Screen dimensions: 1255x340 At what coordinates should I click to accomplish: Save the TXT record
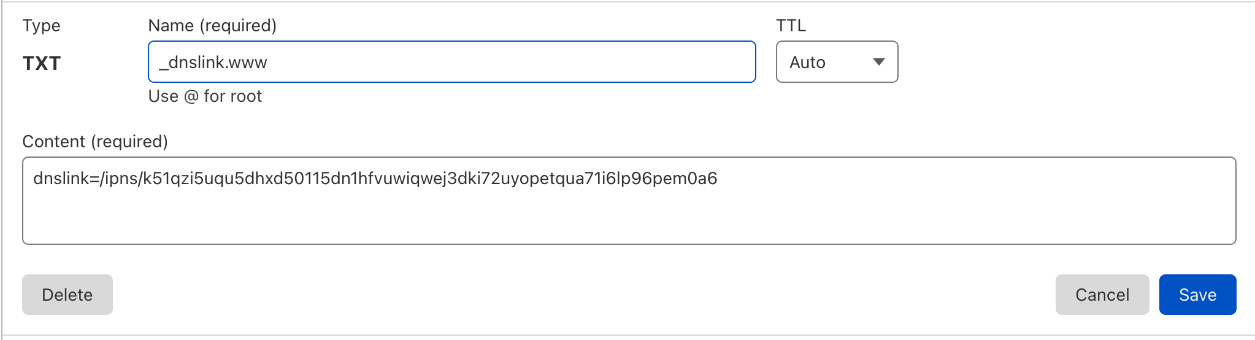1197,295
